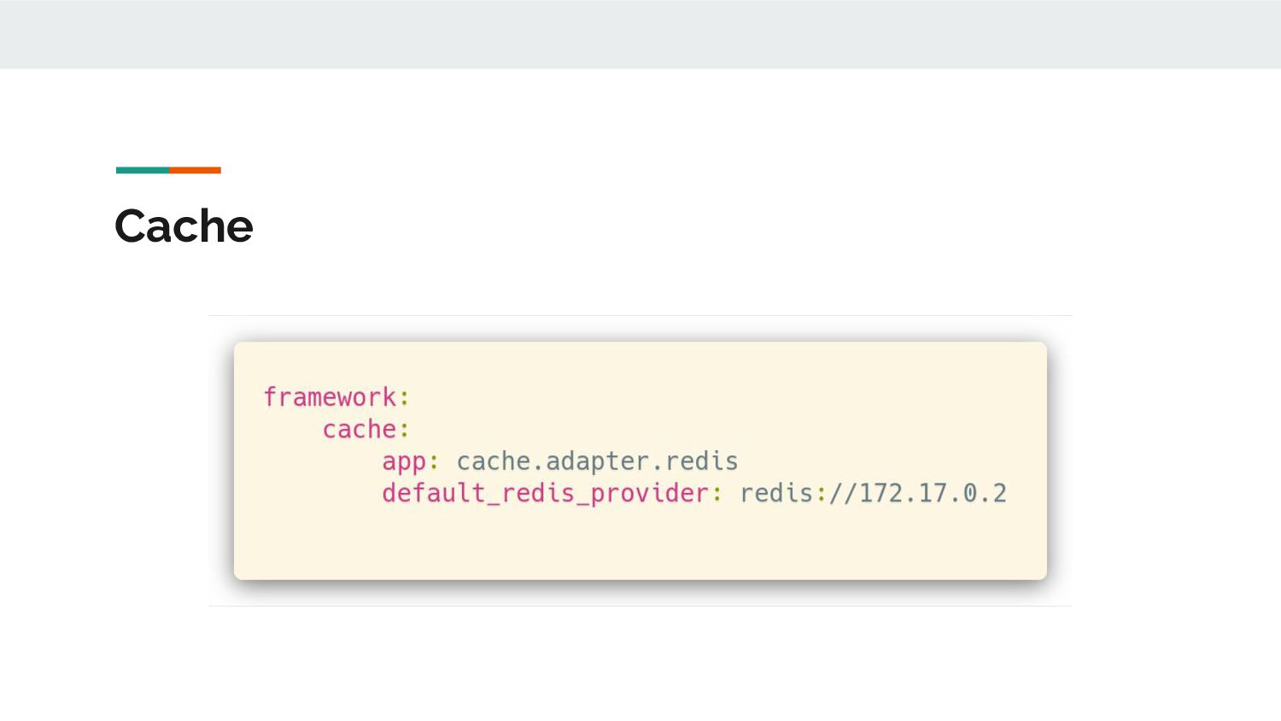Click the colon after "app"
Image resolution: width=1281 pixels, height=721 pixels.
pyautogui.click(x=434, y=462)
